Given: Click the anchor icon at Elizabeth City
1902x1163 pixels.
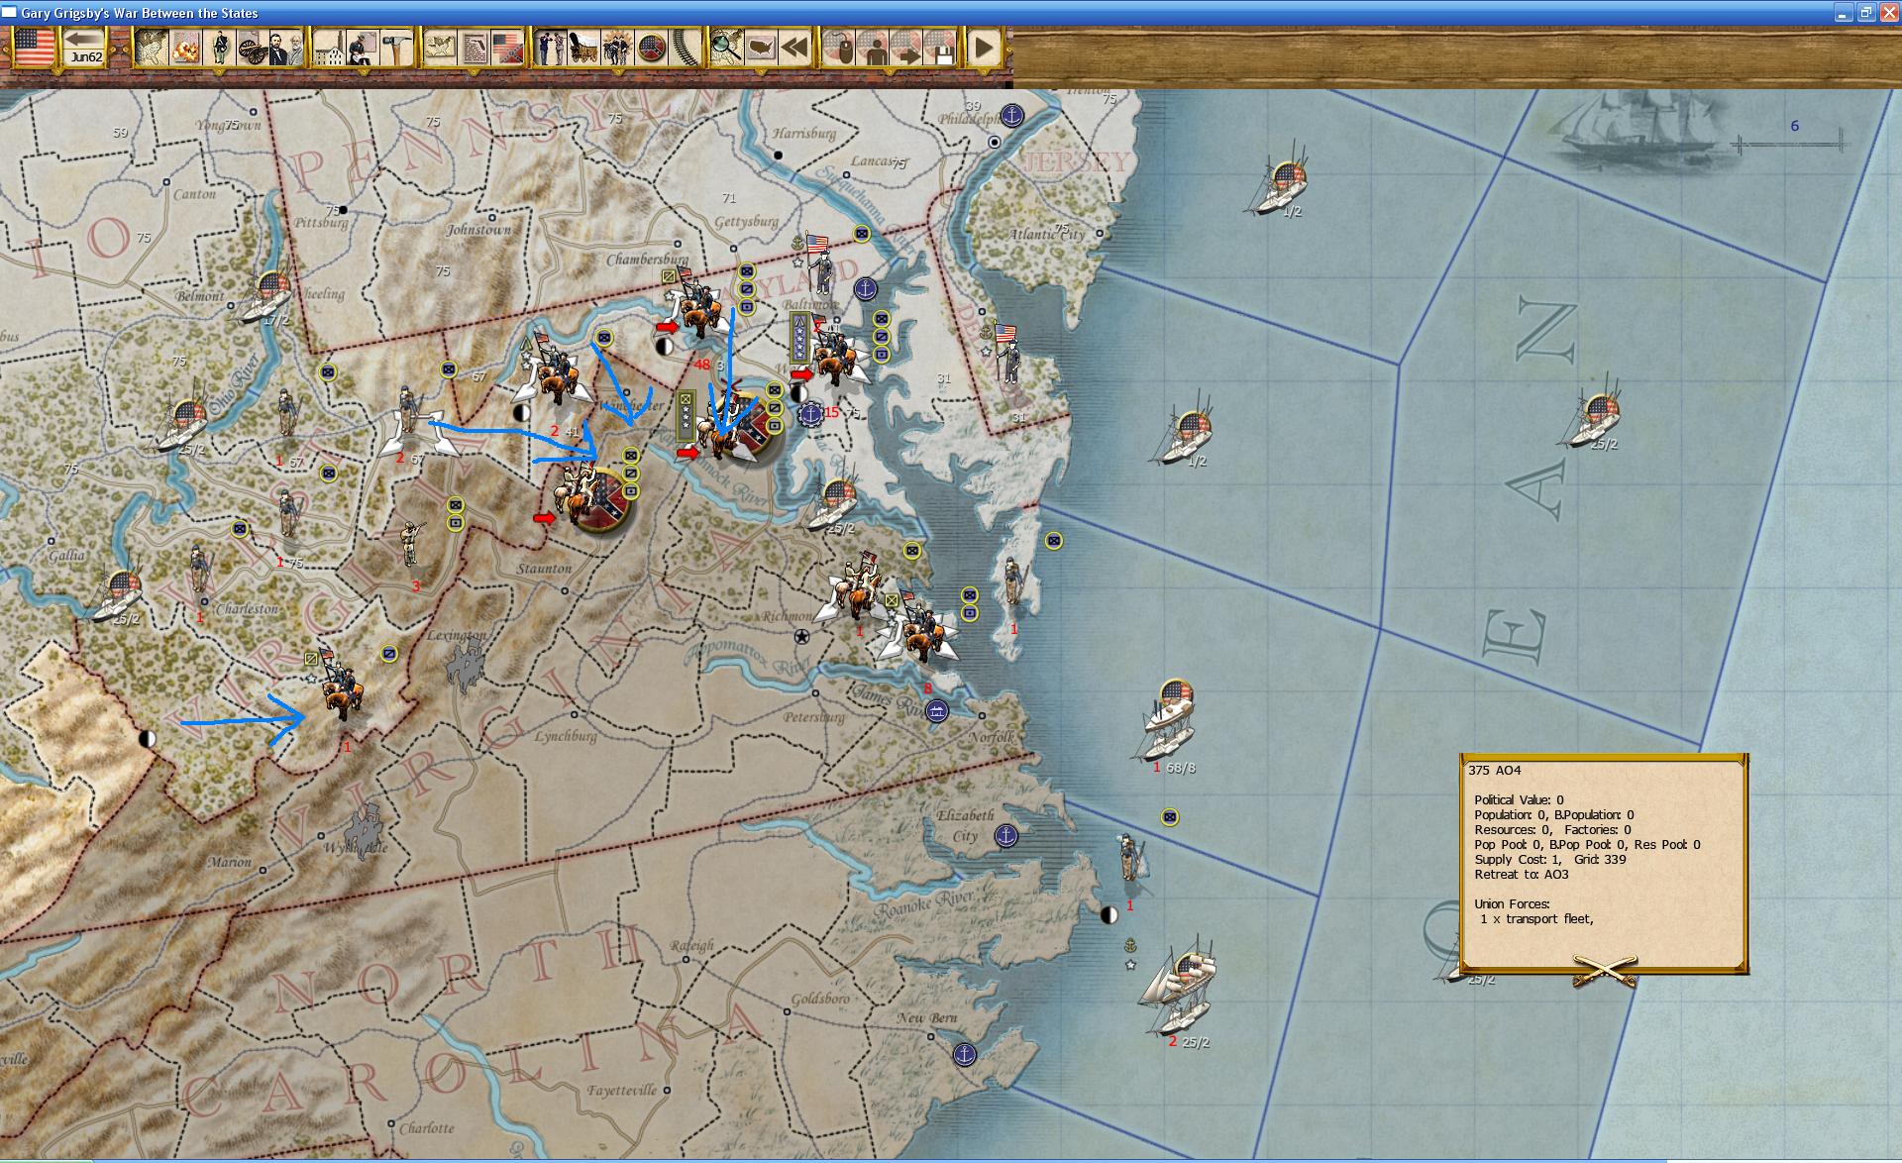Looking at the screenshot, I should click(1005, 835).
